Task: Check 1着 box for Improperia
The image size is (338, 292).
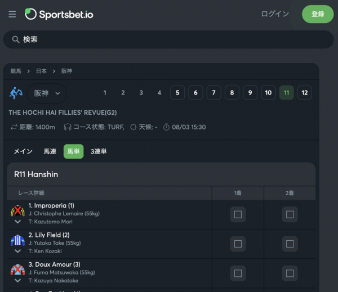Action: tap(238, 214)
